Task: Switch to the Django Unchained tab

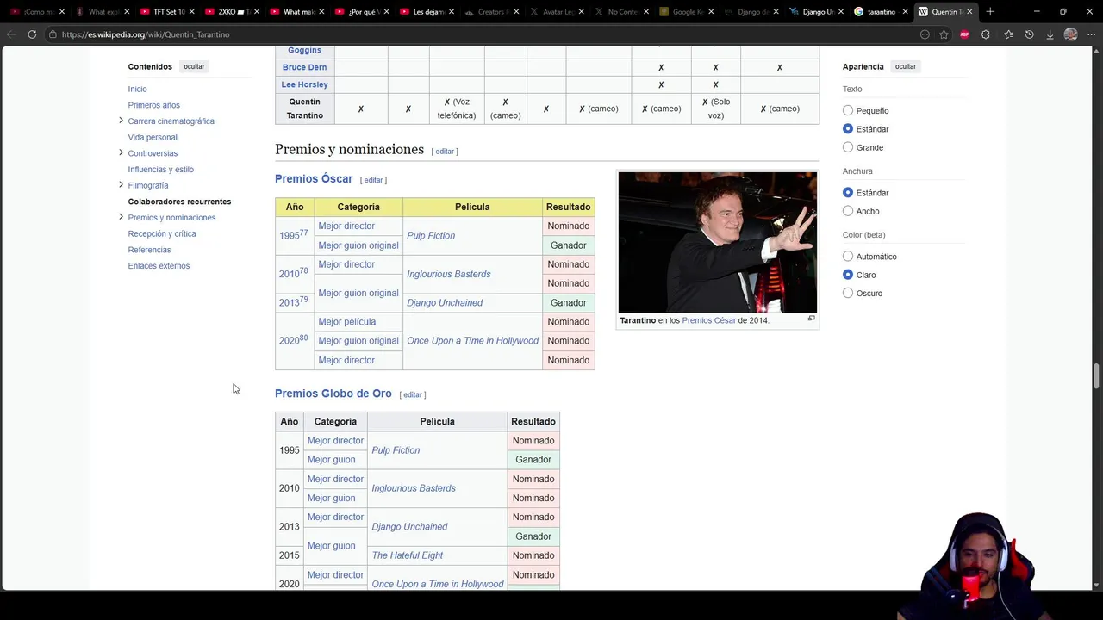Action: [815, 12]
